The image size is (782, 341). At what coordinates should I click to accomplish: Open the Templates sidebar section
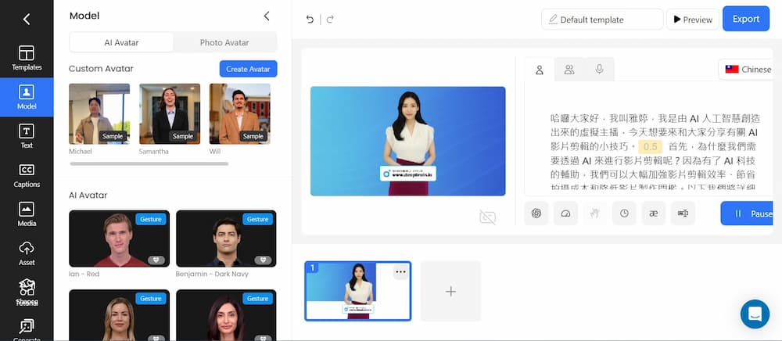click(27, 58)
